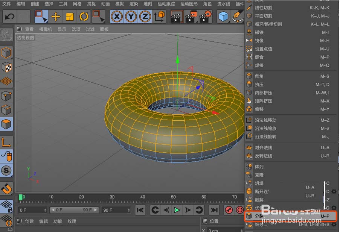
Task: Choose 倒角 menu entry
Action: point(291,76)
